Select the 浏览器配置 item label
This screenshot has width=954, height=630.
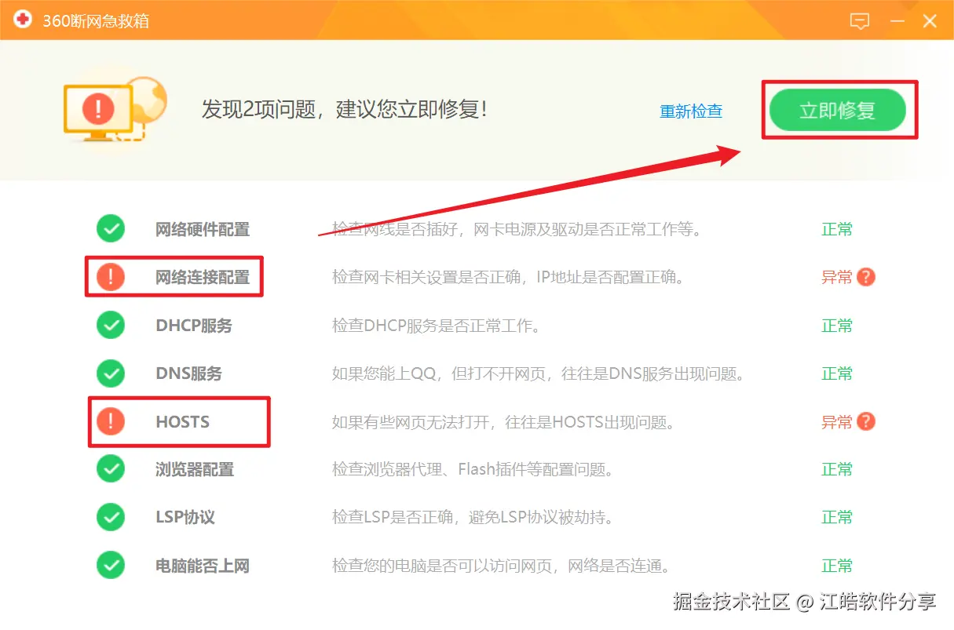[x=195, y=470]
